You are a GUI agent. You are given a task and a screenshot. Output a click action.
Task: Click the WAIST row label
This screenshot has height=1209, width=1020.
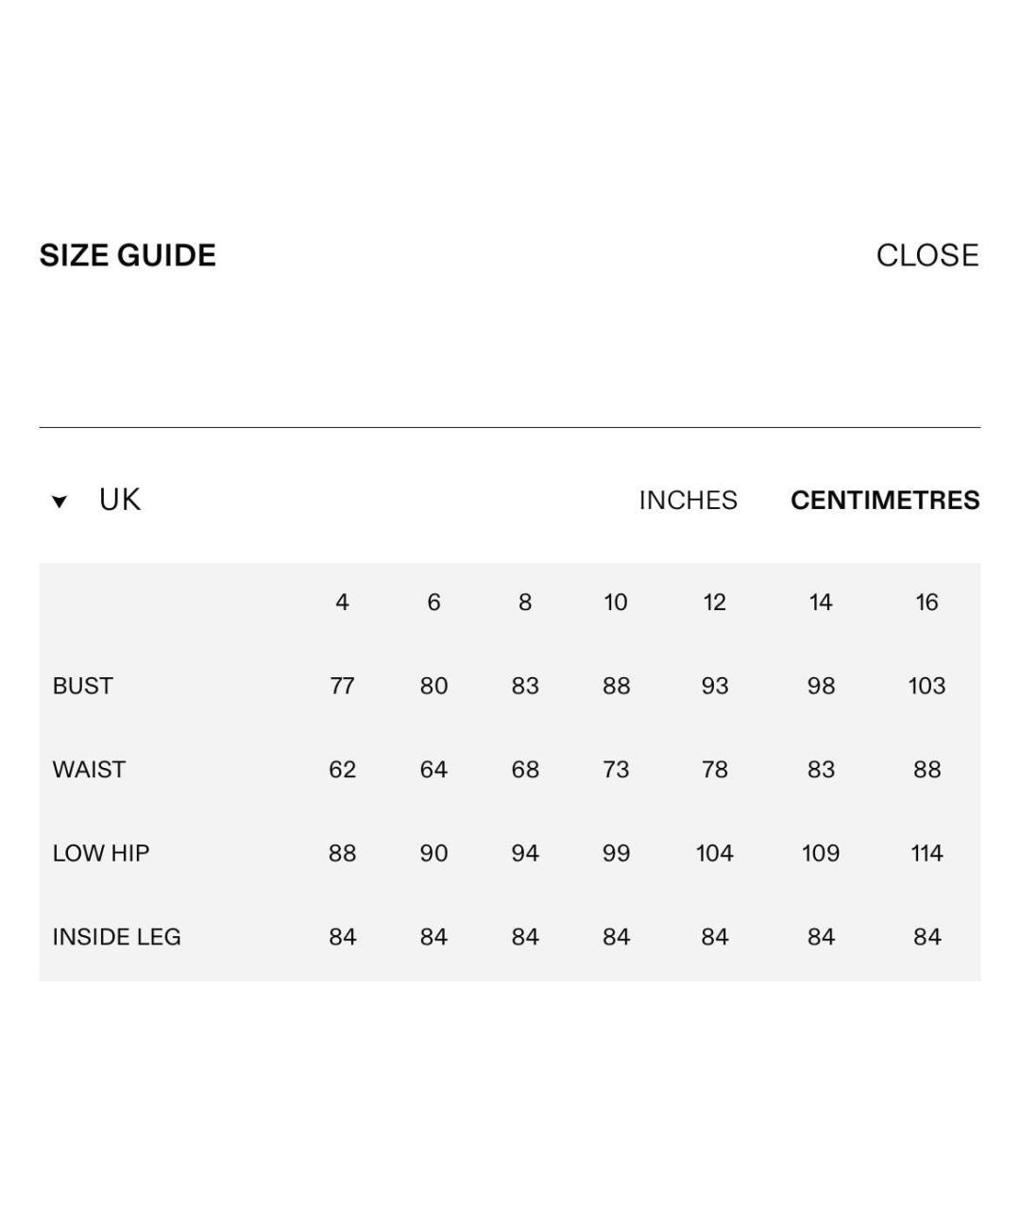coord(89,770)
